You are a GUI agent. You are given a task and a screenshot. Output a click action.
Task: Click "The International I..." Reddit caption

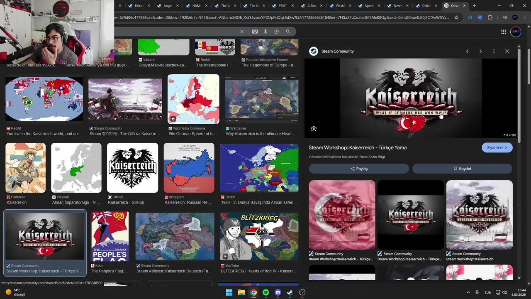point(214,65)
